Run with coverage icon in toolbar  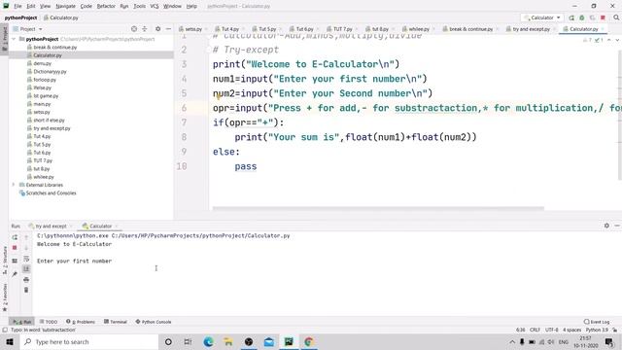click(592, 17)
